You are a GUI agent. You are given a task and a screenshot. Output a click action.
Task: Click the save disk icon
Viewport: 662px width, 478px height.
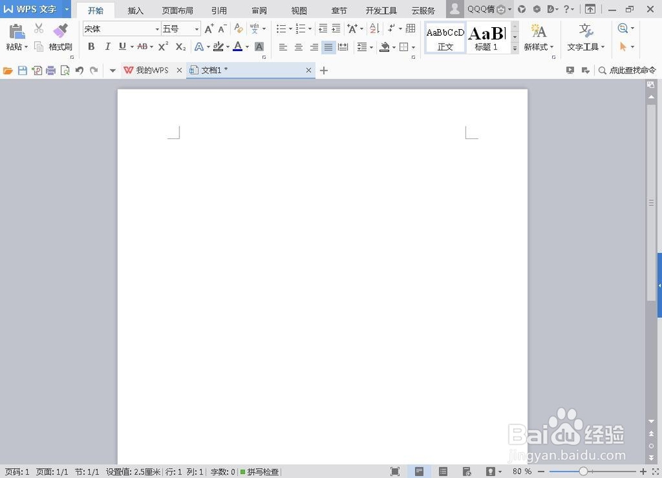point(23,71)
